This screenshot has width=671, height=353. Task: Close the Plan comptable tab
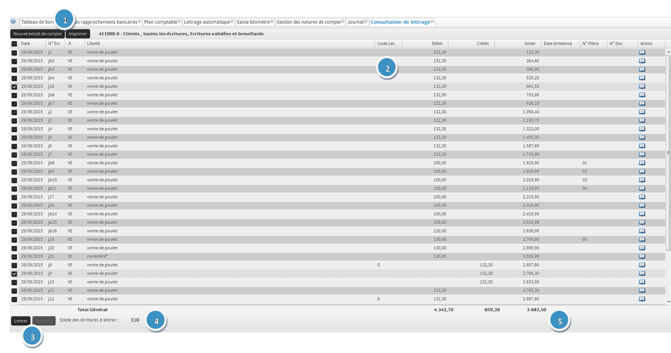pos(179,21)
